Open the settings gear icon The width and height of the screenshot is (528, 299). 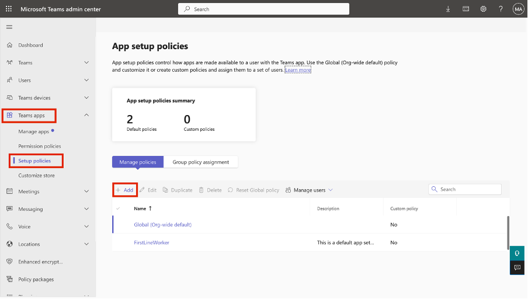coord(483,9)
